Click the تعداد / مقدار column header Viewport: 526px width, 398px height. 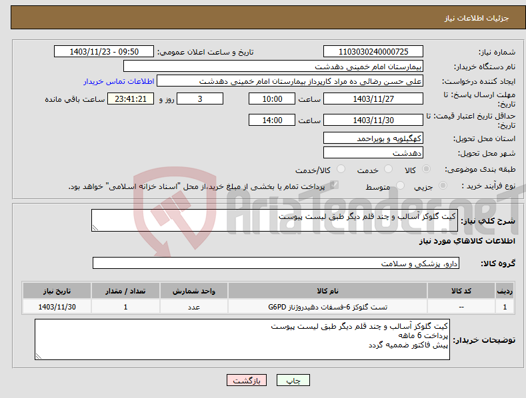pos(125,291)
